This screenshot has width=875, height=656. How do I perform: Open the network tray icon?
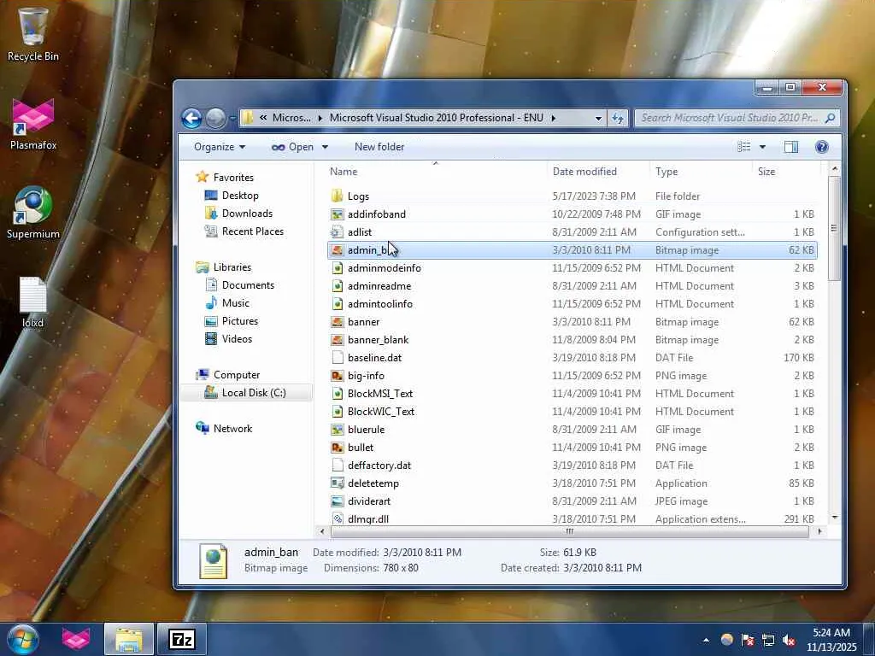[768, 640]
